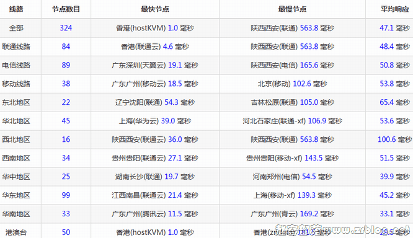
Task: Click 辽宁沈阳(联通) 54.3 毫秒 cell
Action: 155,102
